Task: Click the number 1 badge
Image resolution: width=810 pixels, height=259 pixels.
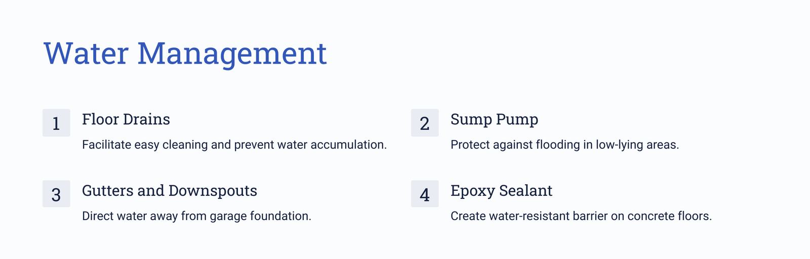Action: pyautogui.click(x=56, y=123)
